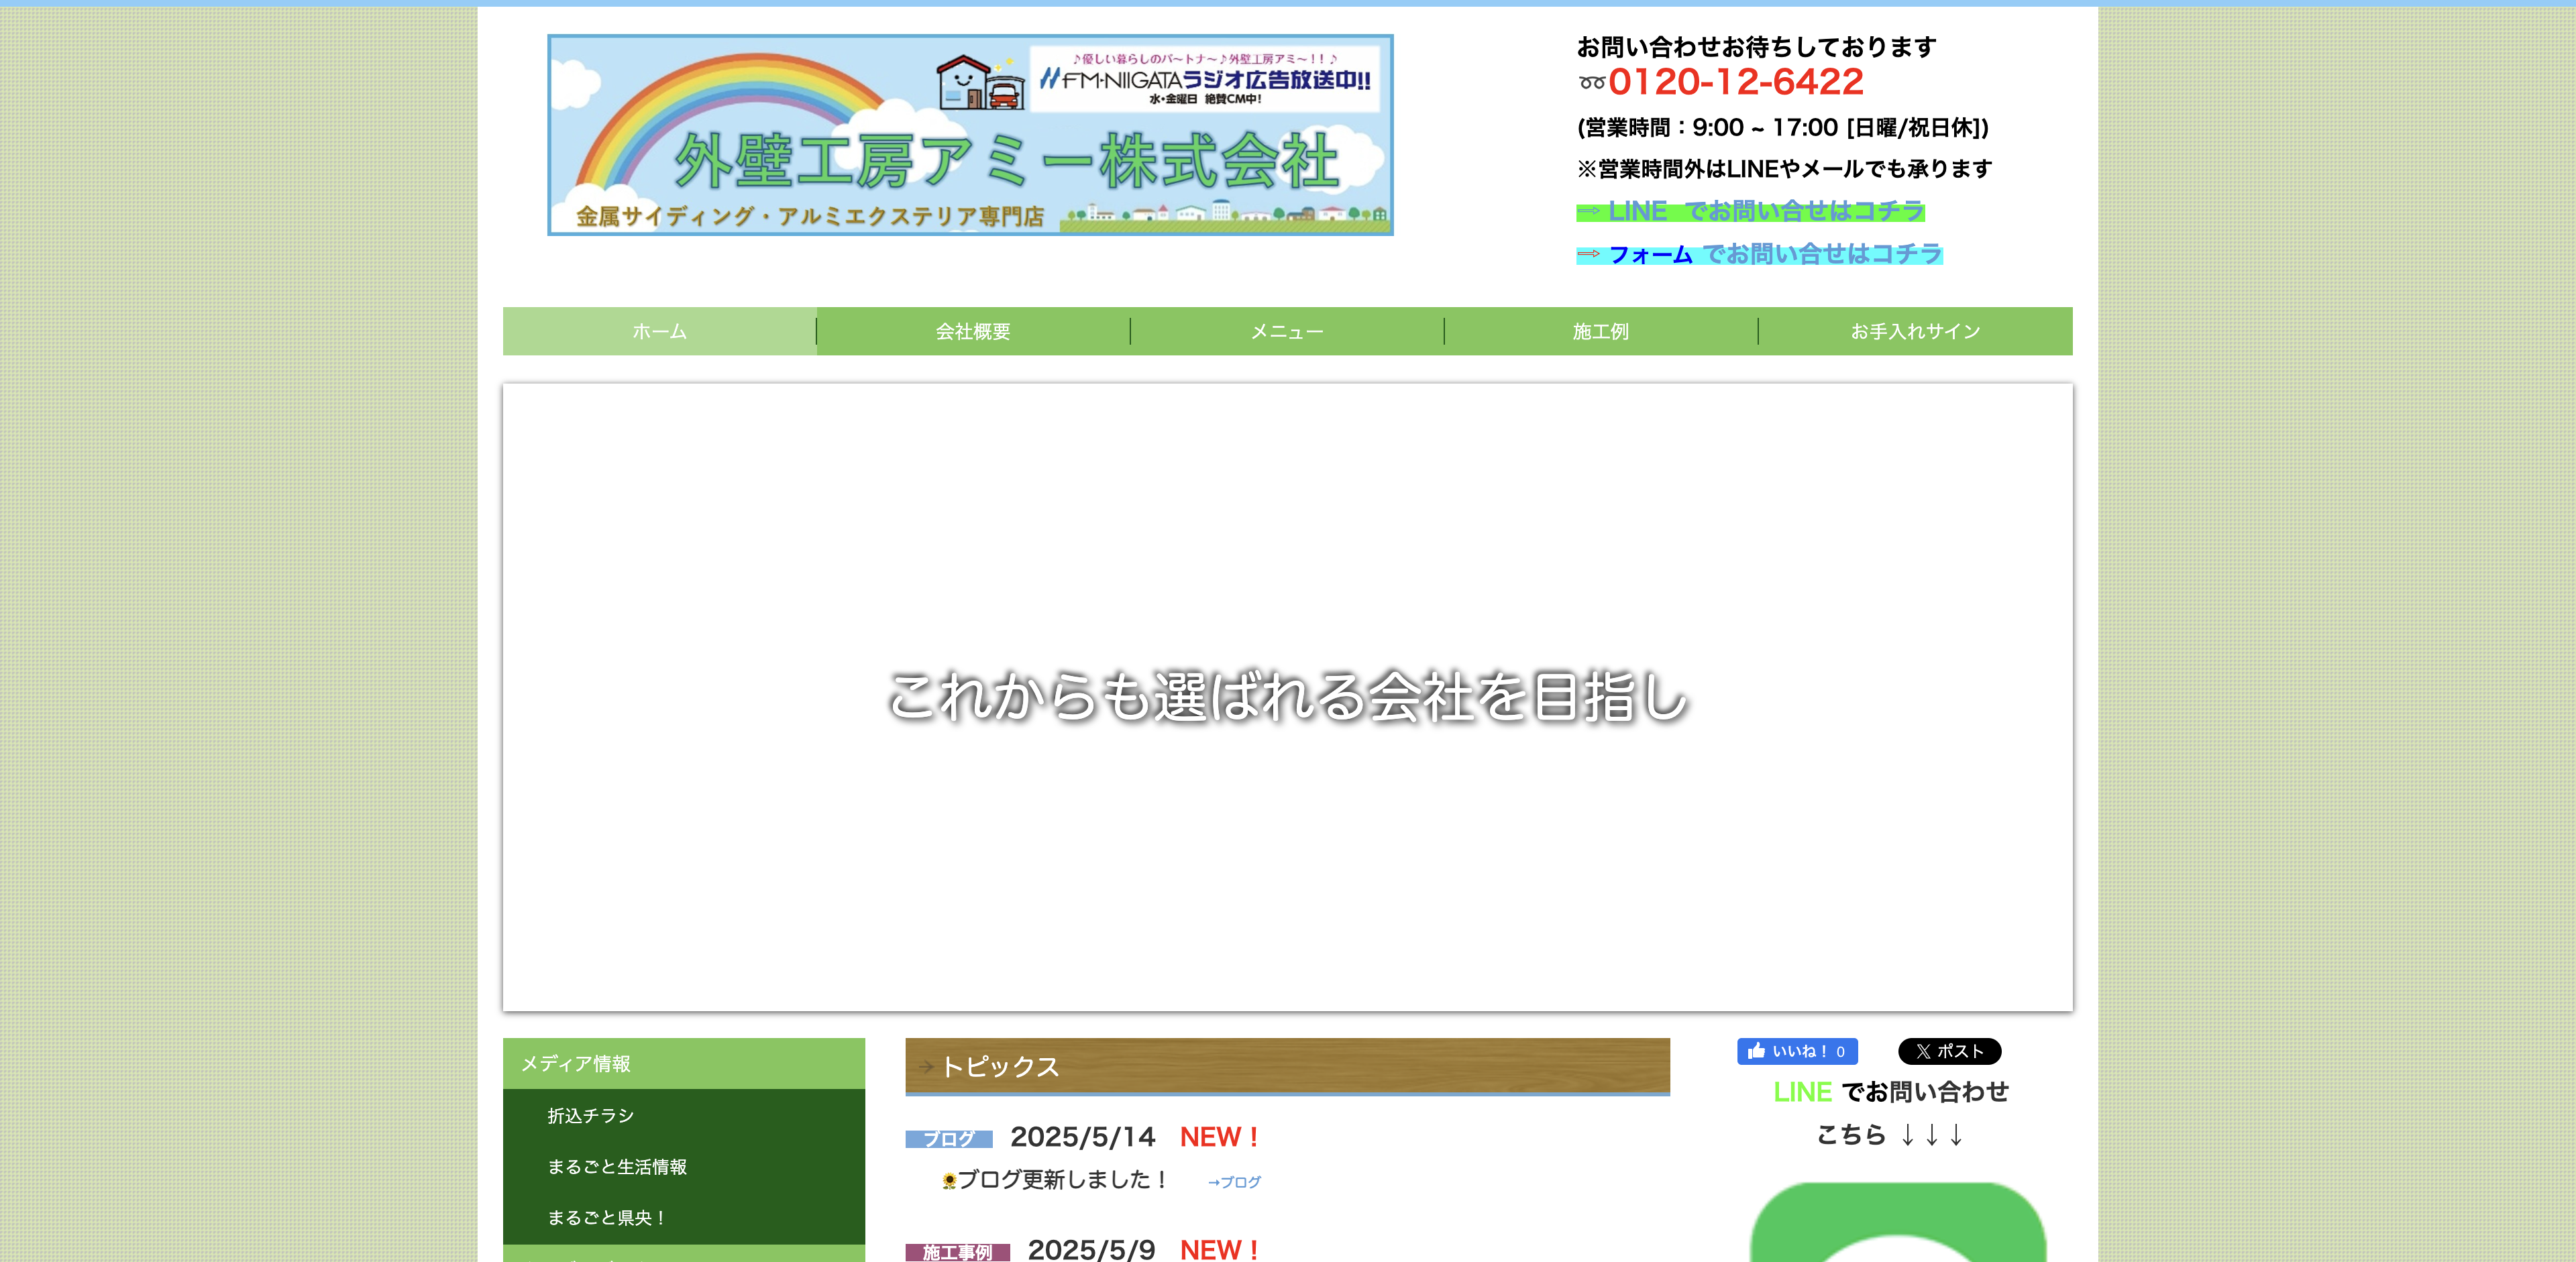Follow the LINE でお問い合せはコチラ link
The image size is (2576, 1262).
1751,211
